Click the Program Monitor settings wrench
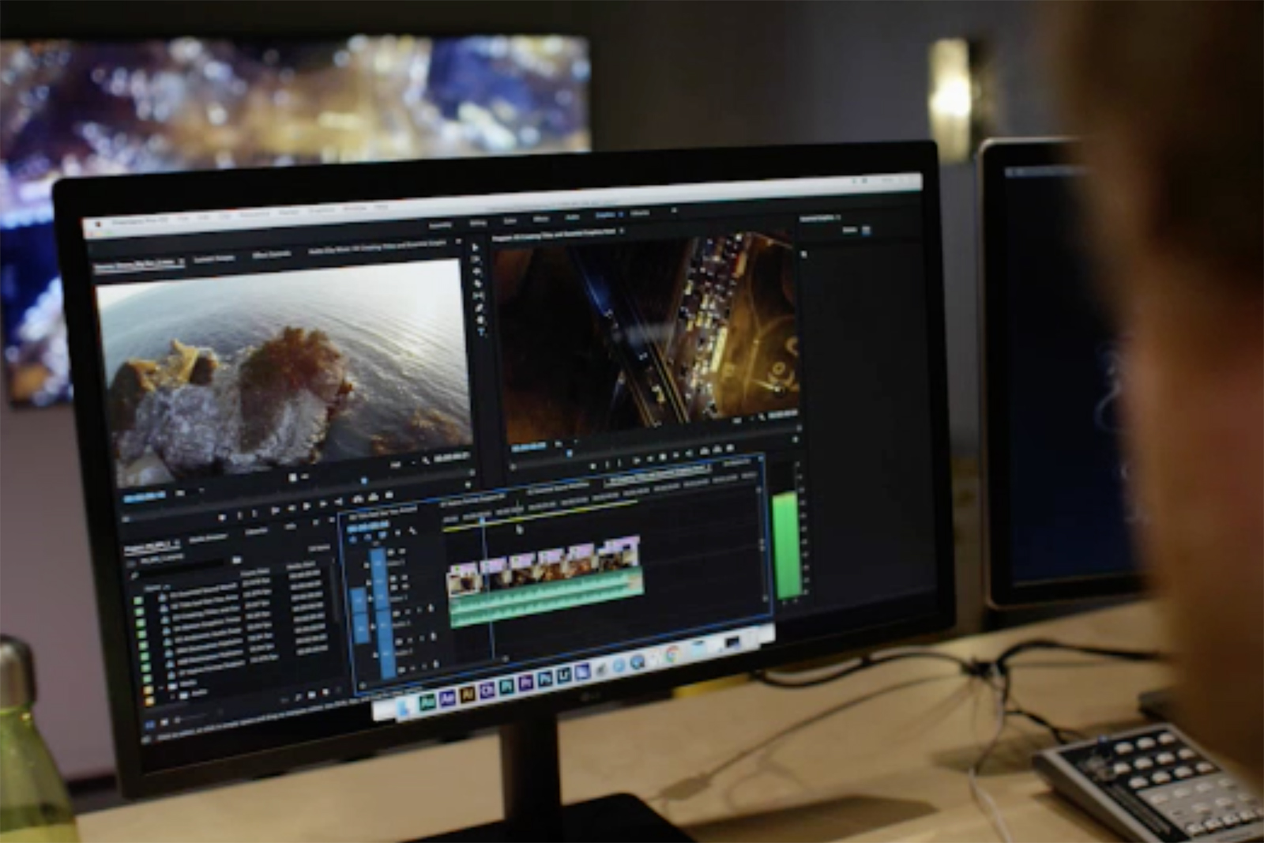1264x843 pixels. tap(762, 416)
